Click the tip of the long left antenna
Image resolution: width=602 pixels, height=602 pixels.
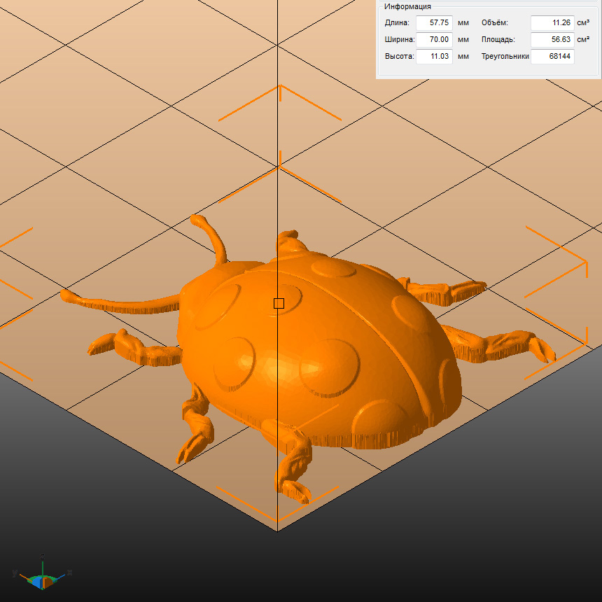(x=66, y=295)
